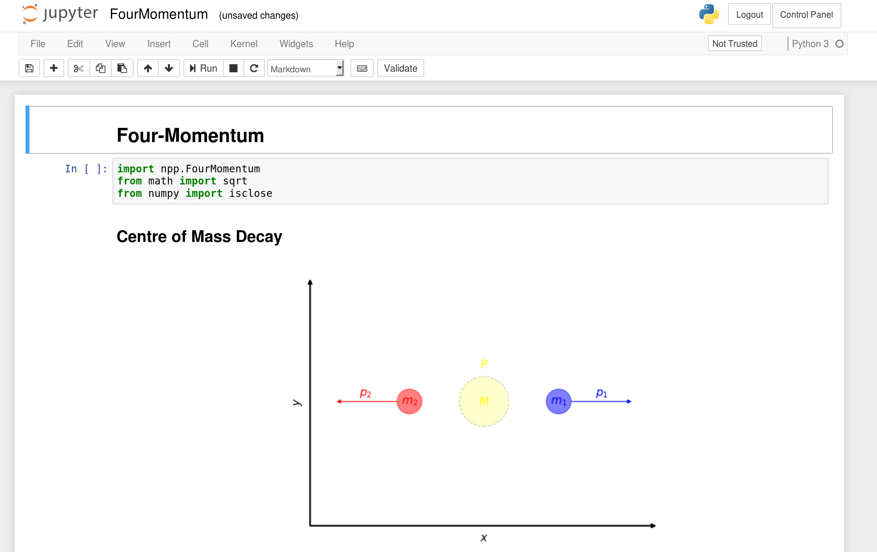Open the Control Panel
Screen dimensions: 877x552
pos(807,15)
